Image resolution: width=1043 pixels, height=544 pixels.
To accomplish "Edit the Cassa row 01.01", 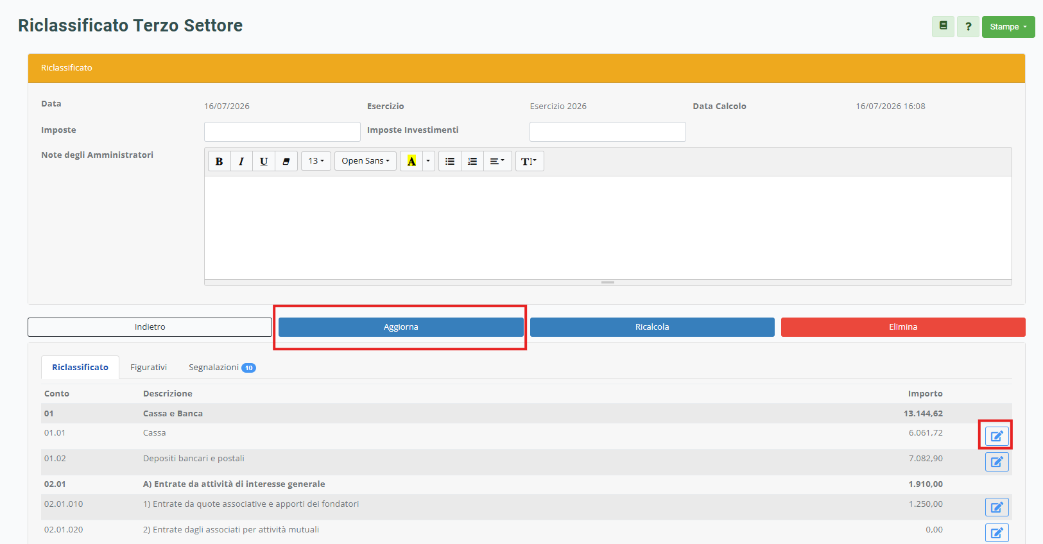I will pyautogui.click(x=997, y=436).
